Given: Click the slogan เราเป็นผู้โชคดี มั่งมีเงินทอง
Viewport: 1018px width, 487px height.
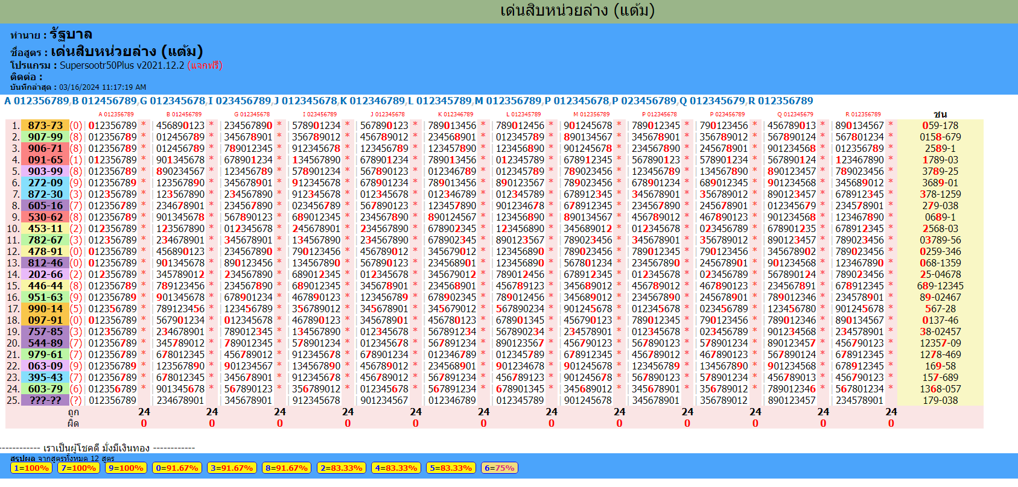Looking at the screenshot, I should pos(97,448).
